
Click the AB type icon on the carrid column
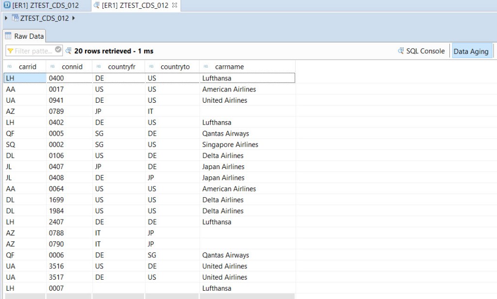pyautogui.click(x=9, y=66)
